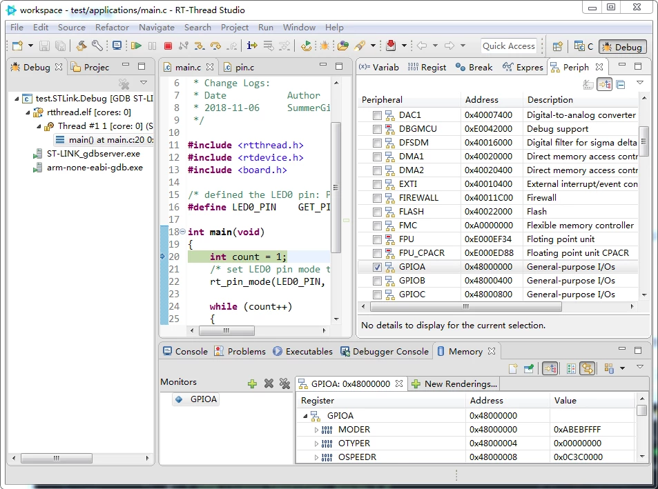The height and width of the screenshot is (489, 658).
Task: Click the instruction stepping mode (i→) icon
Action: tap(252, 46)
